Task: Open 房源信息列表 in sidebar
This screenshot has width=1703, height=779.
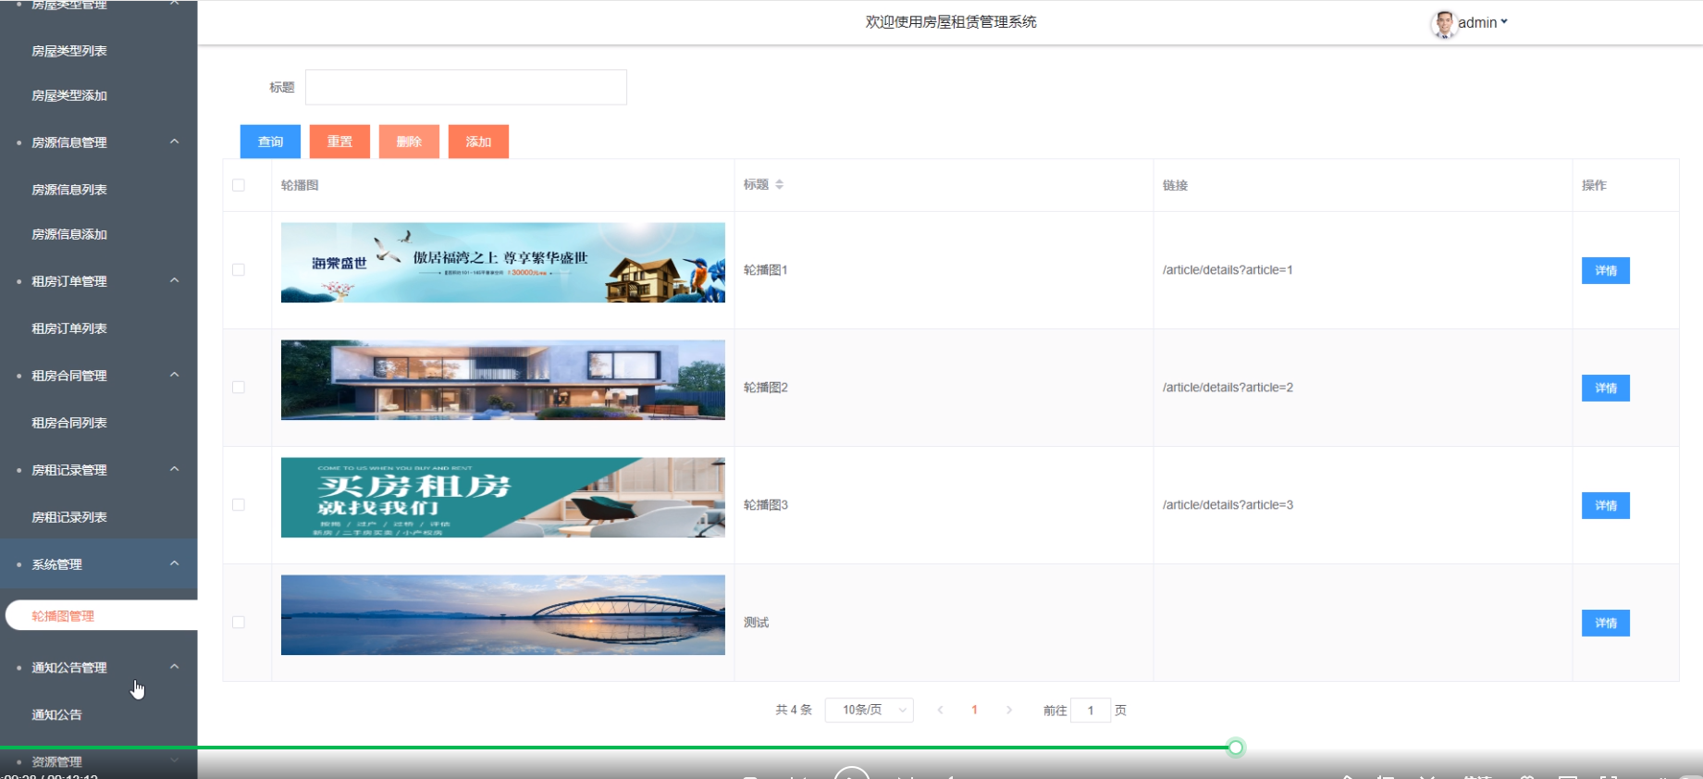Action: click(x=69, y=190)
